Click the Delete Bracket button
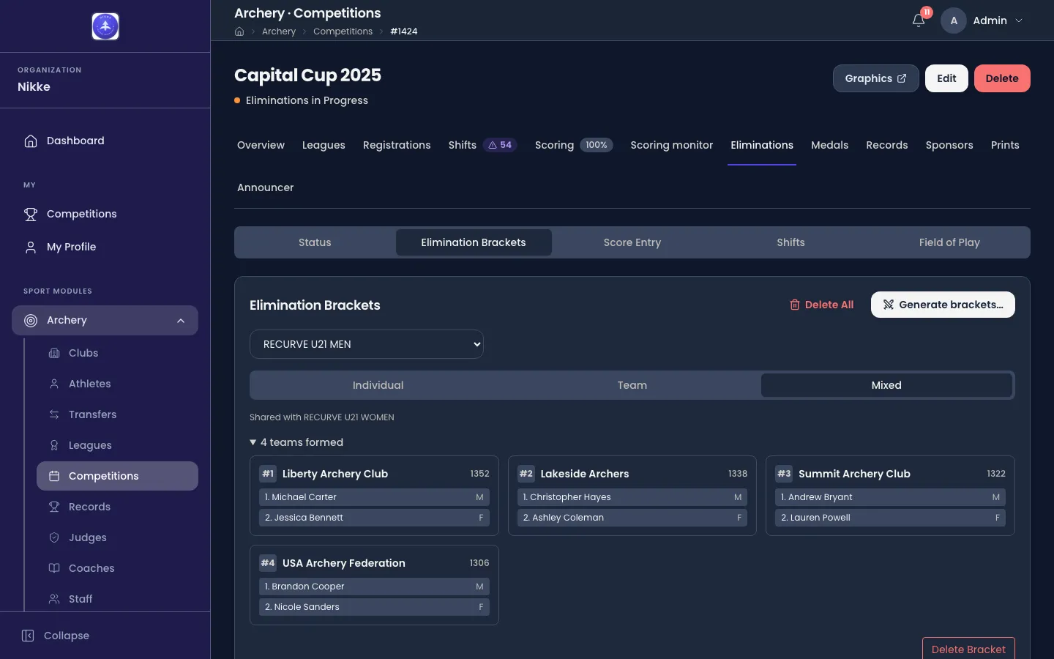The width and height of the screenshot is (1054, 659). pos(968,649)
